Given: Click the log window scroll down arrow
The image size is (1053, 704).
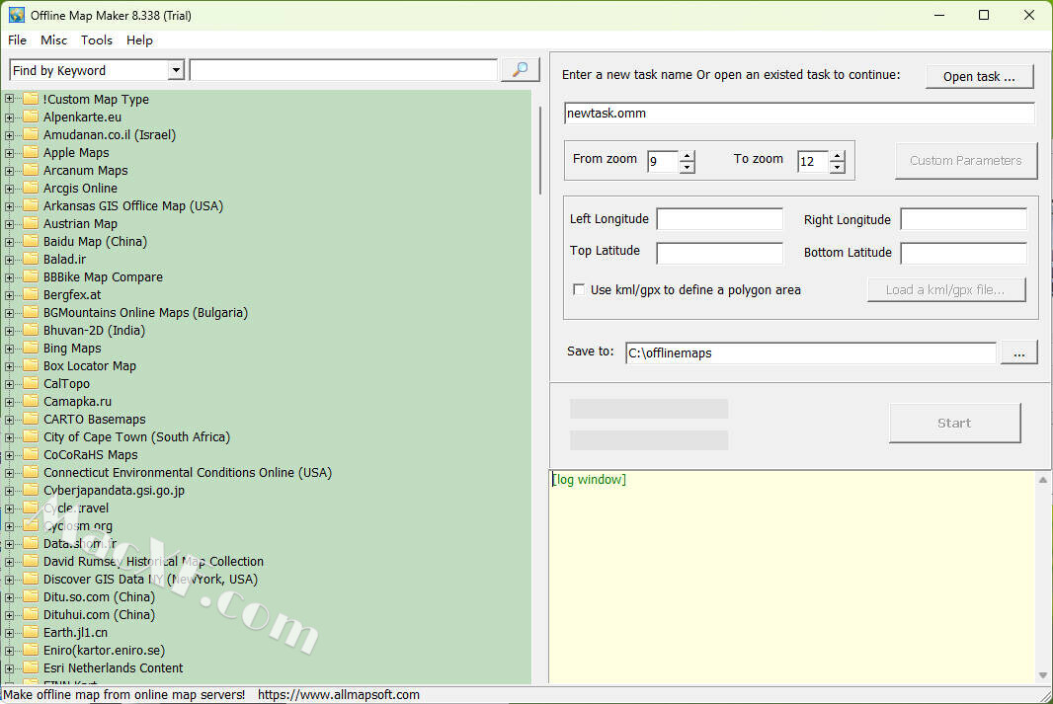Looking at the screenshot, I should tap(1042, 675).
